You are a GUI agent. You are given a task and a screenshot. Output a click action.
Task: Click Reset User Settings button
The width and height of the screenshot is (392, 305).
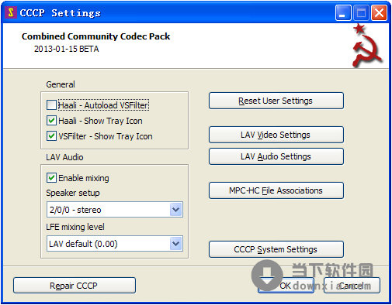276,101
